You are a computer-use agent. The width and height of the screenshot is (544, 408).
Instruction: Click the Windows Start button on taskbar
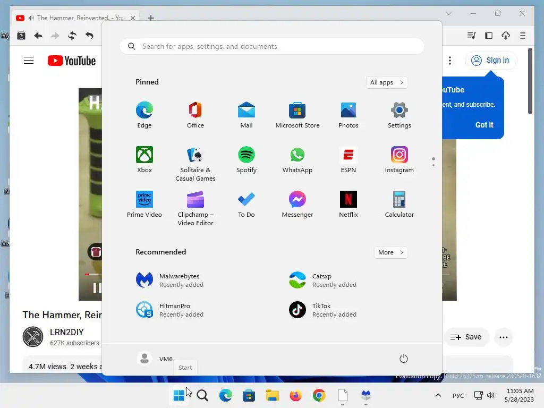click(x=179, y=395)
